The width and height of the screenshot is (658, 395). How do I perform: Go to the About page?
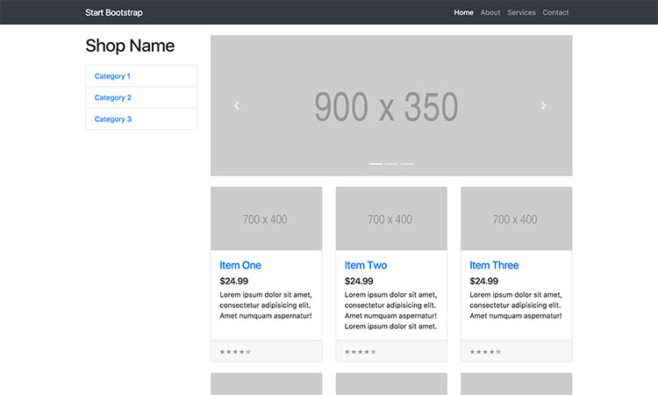click(490, 12)
